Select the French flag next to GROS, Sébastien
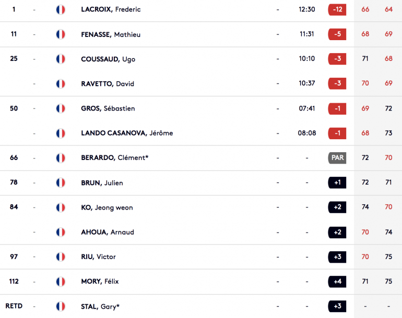Image resolution: width=402 pixels, height=318 pixels. (61, 108)
